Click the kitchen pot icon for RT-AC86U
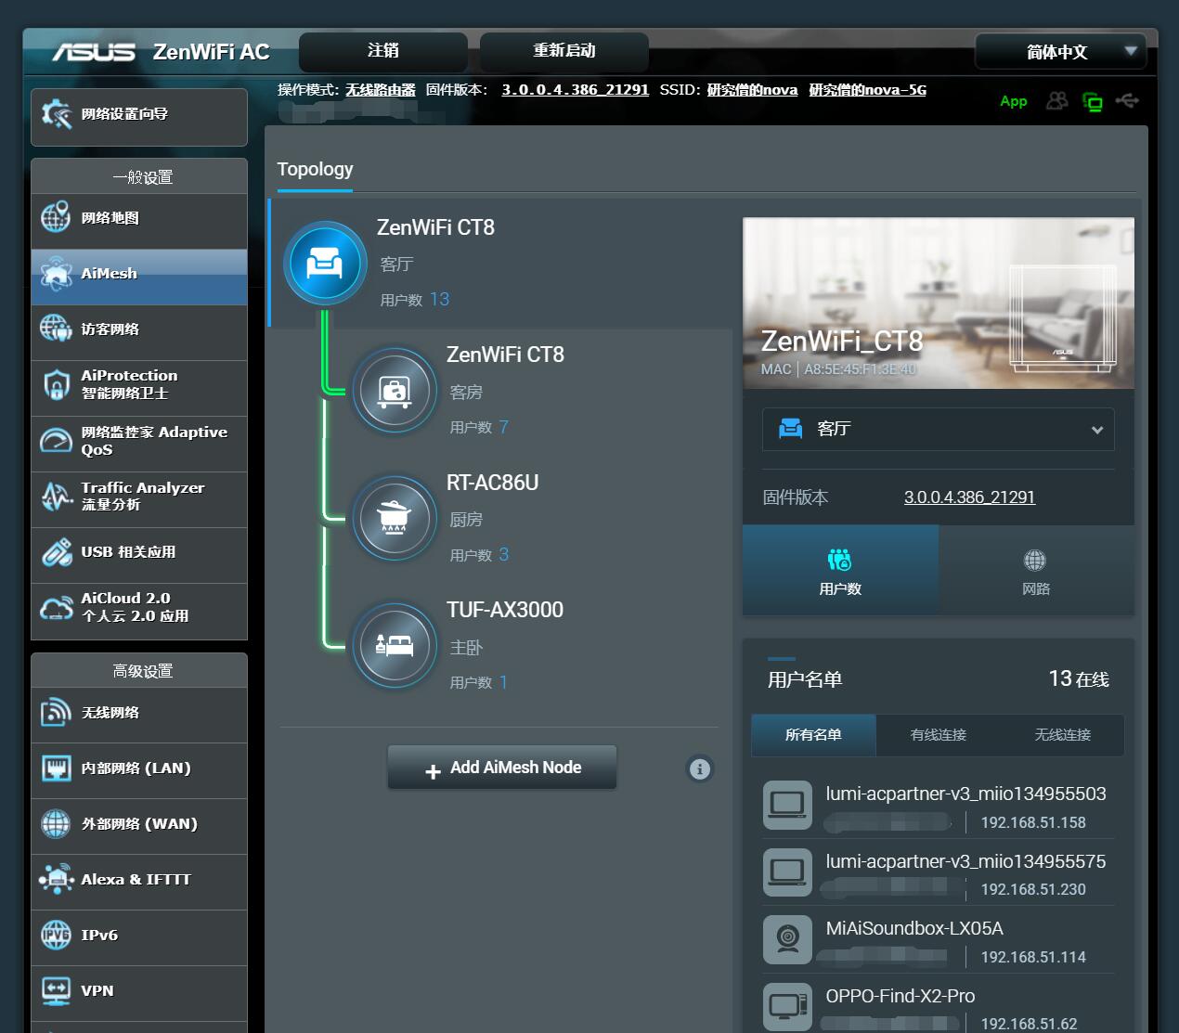The width and height of the screenshot is (1179, 1033). click(395, 518)
